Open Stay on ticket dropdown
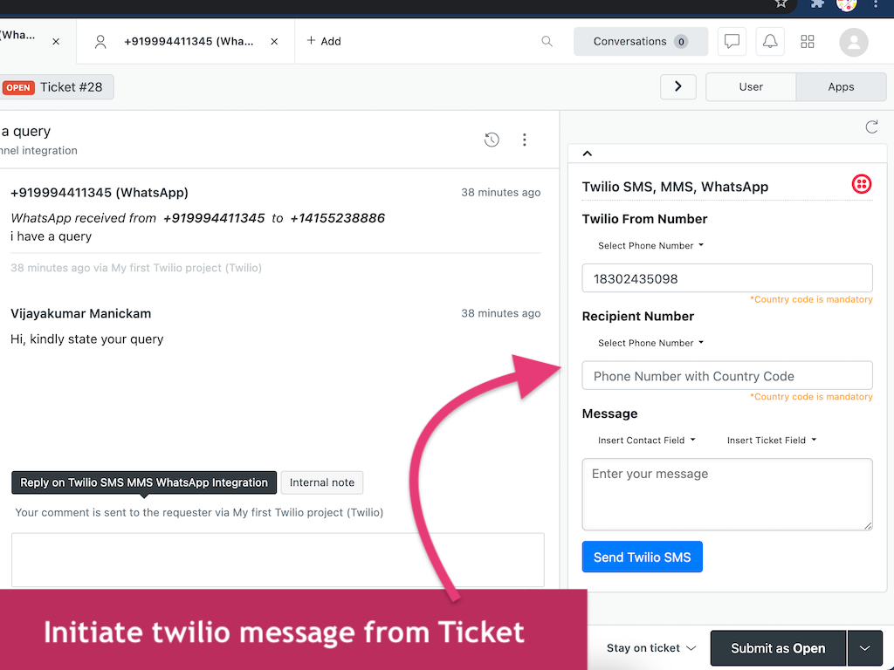 [x=651, y=648]
